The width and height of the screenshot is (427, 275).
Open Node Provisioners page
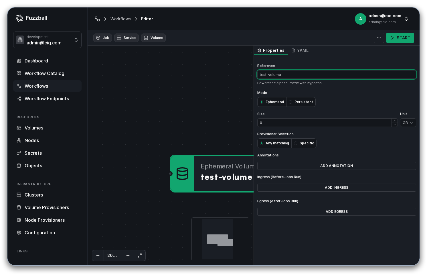[47, 220]
